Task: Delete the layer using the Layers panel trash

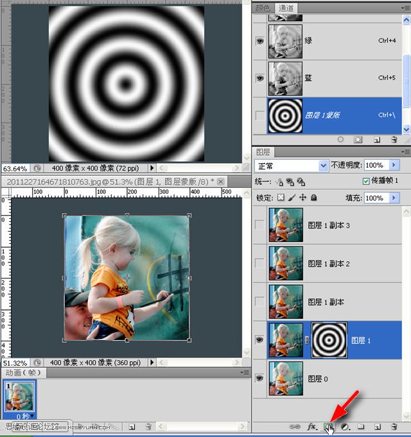Action: pyautogui.click(x=394, y=426)
